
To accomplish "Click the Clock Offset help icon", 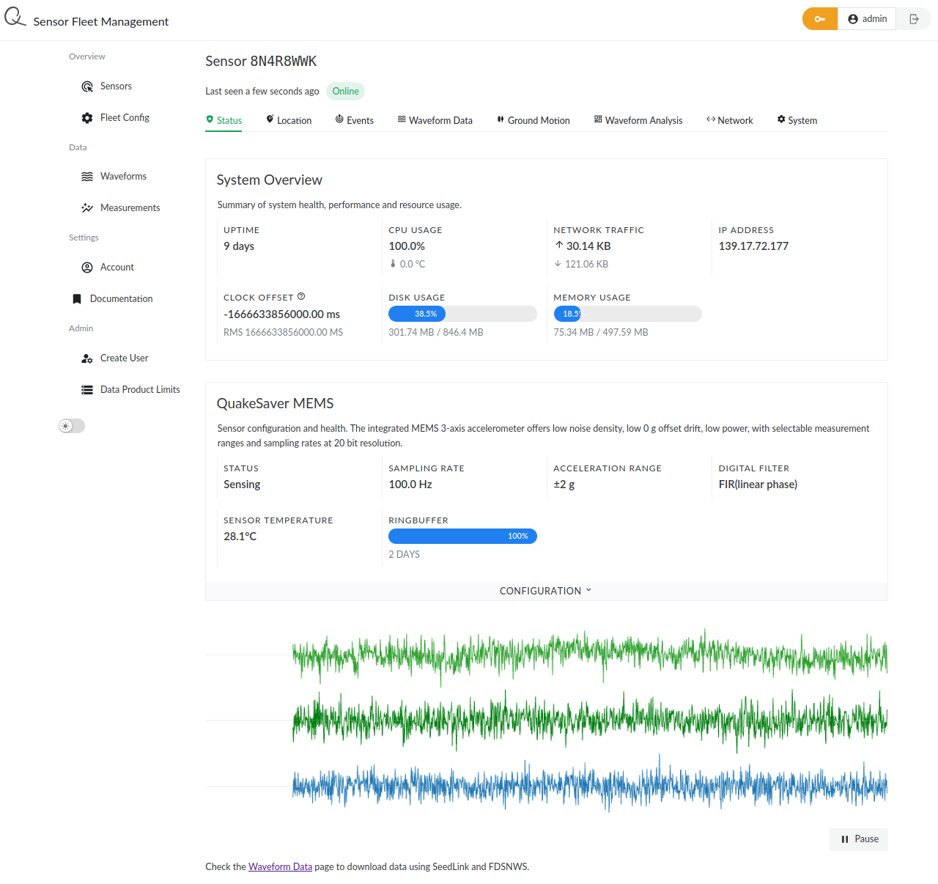I will (x=301, y=297).
